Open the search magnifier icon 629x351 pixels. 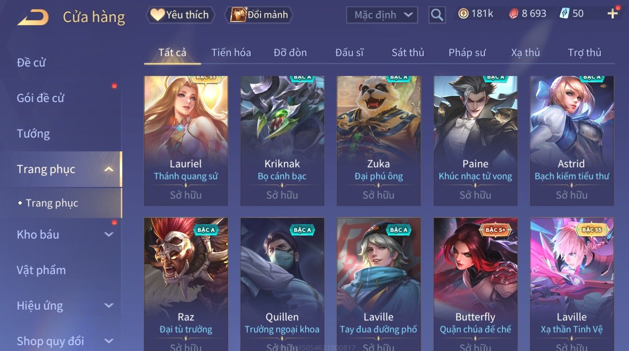point(437,15)
